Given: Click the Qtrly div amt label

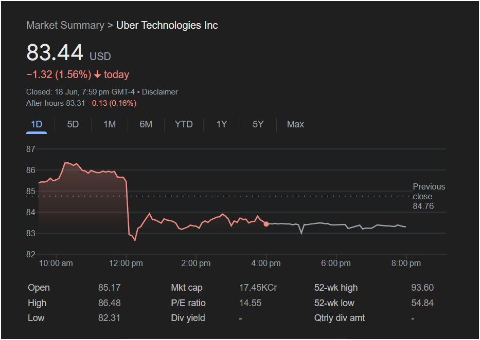Looking at the screenshot, I should coord(340,318).
